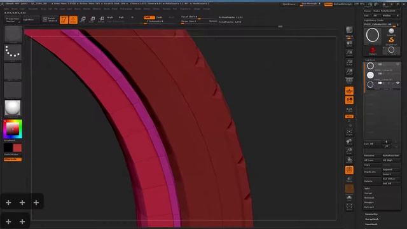Toggle Transparency mode
The image size is (407, 229).
coord(349,179)
